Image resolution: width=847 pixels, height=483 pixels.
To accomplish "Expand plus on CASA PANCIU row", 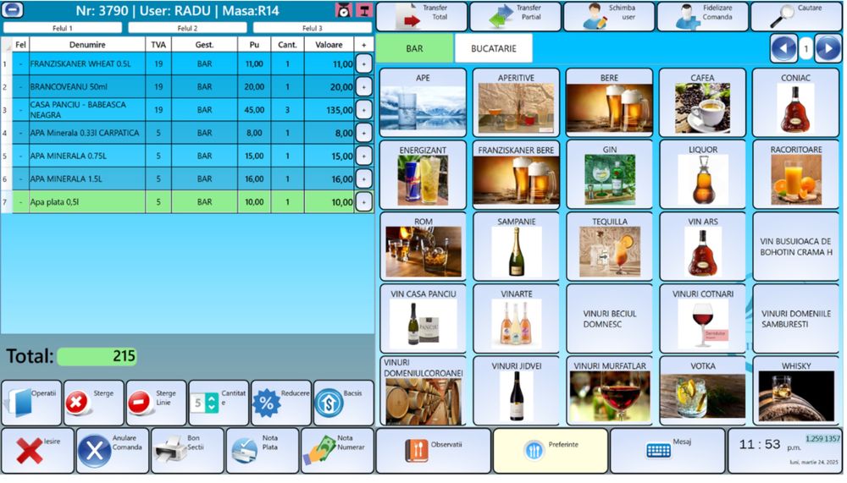I will tap(363, 110).
